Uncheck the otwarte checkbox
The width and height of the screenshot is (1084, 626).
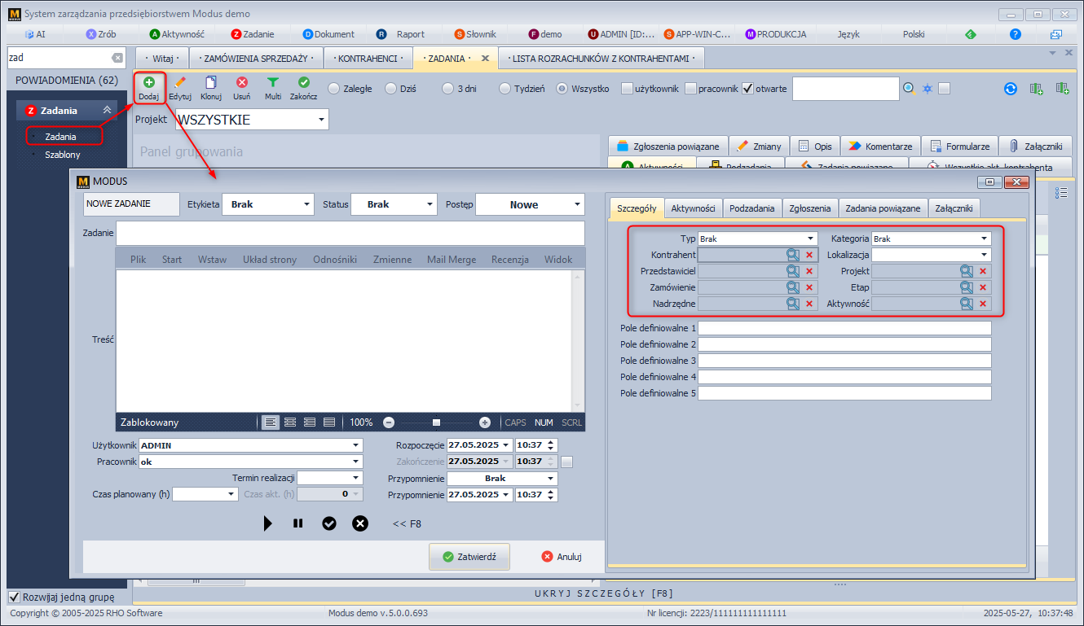tap(747, 89)
